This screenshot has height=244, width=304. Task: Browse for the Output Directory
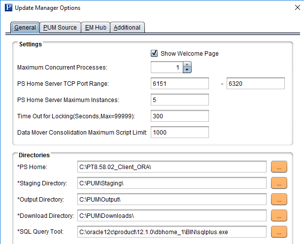click(279, 199)
